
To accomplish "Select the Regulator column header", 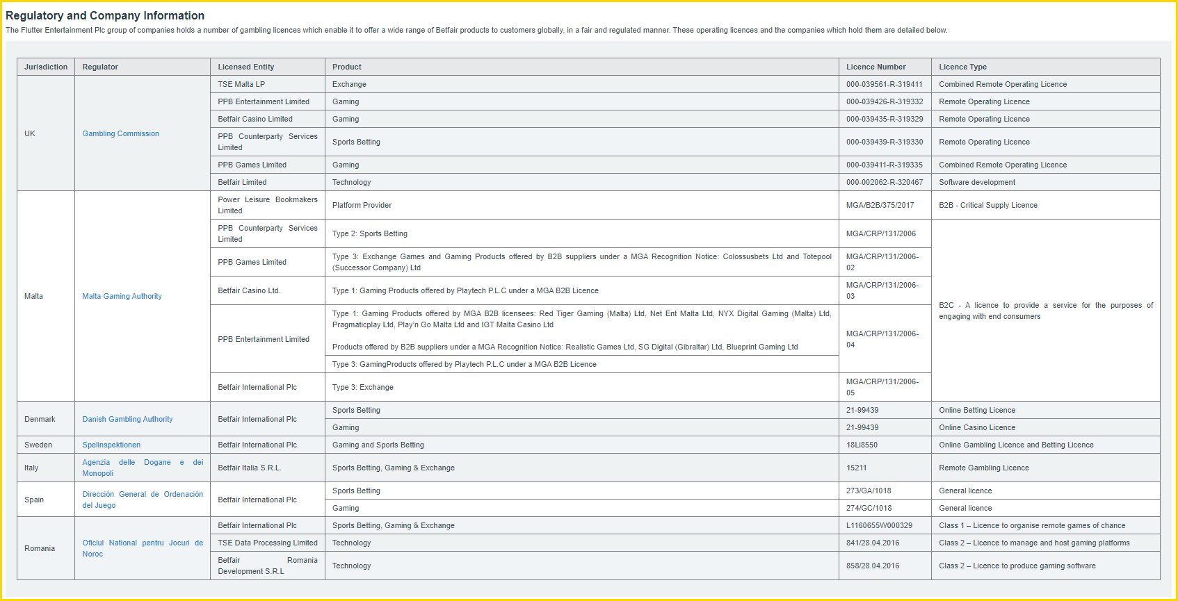I will point(143,67).
